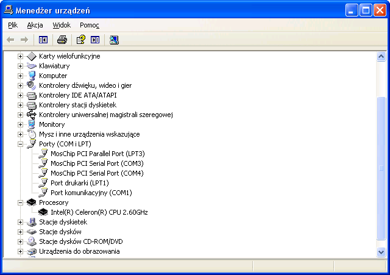
Task: Click the mouse devices icon
Action: 32,134
